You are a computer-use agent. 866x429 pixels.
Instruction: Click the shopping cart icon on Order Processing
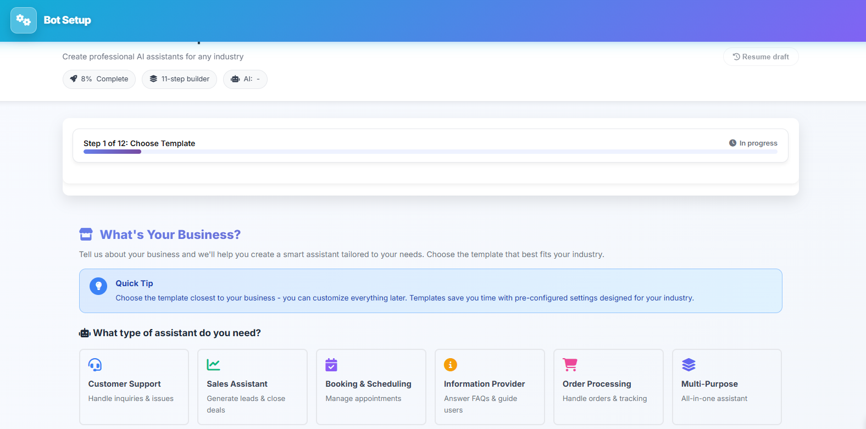(570, 365)
